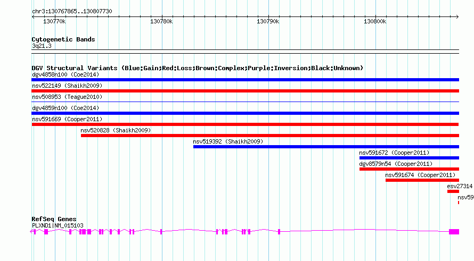
Task: Select the nsv591672 (Cooper2011) blue bar
Action: pos(410,158)
